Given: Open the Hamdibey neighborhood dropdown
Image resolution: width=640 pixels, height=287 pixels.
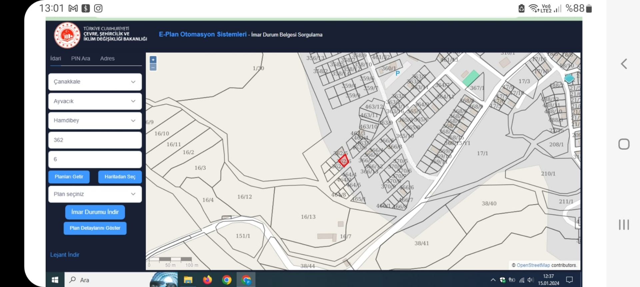Looking at the screenshot, I should coord(95,120).
